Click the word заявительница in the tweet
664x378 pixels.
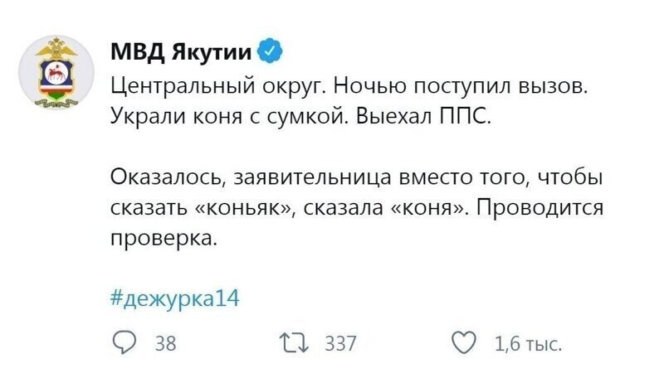[313, 177]
